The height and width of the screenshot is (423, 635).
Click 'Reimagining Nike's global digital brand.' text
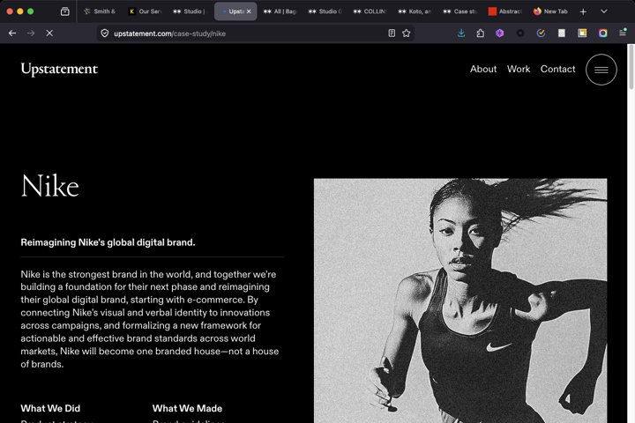[x=108, y=242]
